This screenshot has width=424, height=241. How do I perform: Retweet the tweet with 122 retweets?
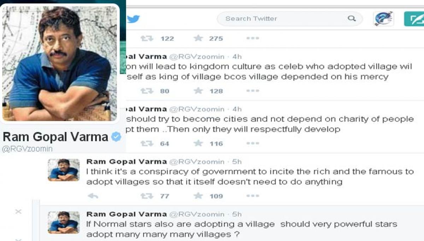click(x=147, y=38)
